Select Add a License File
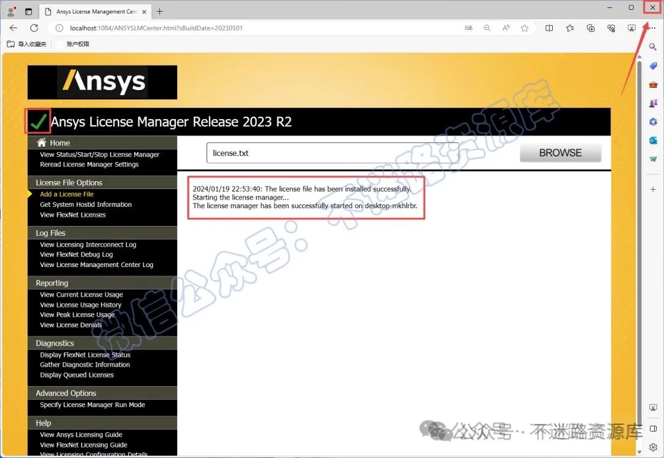The height and width of the screenshot is (458, 664). click(x=67, y=194)
